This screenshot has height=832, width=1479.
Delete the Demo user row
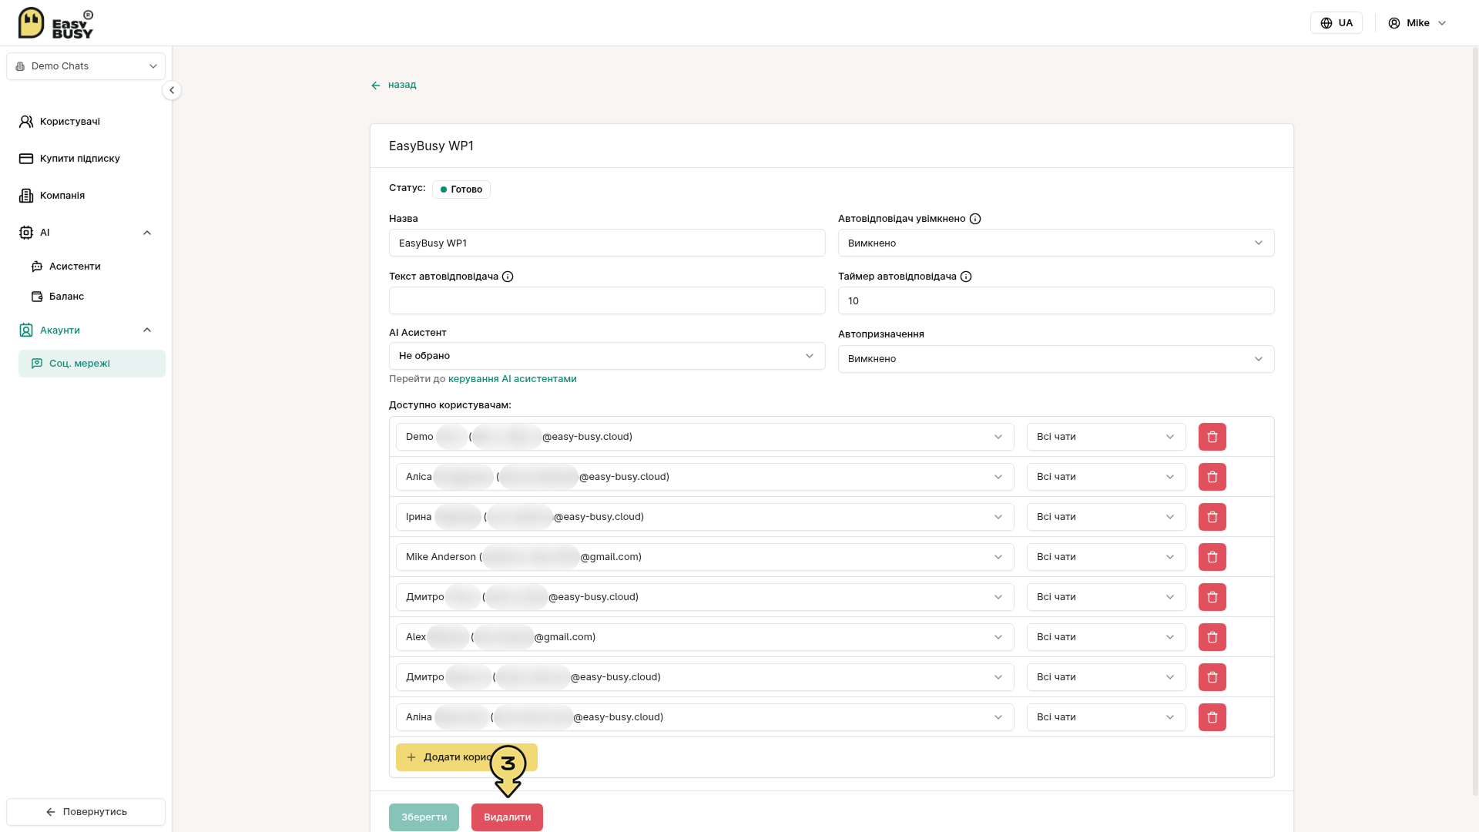(1212, 437)
